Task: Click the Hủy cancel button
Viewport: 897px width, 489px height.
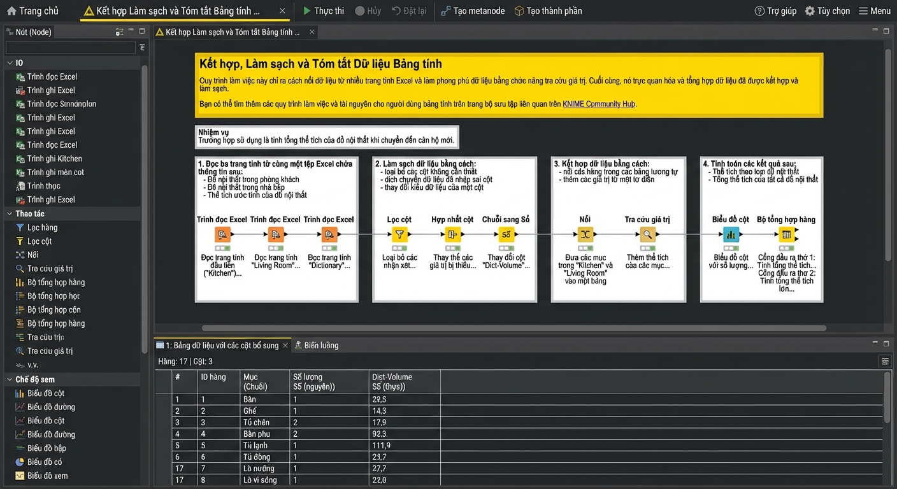Action: pos(368,11)
